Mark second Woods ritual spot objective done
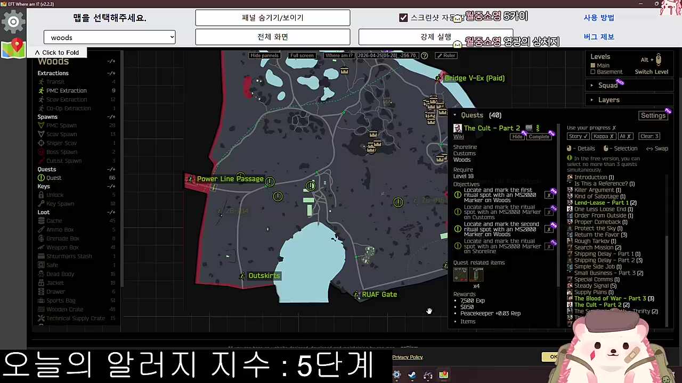The width and height of the screenshot is (682, 383). (x=549, y=229)
